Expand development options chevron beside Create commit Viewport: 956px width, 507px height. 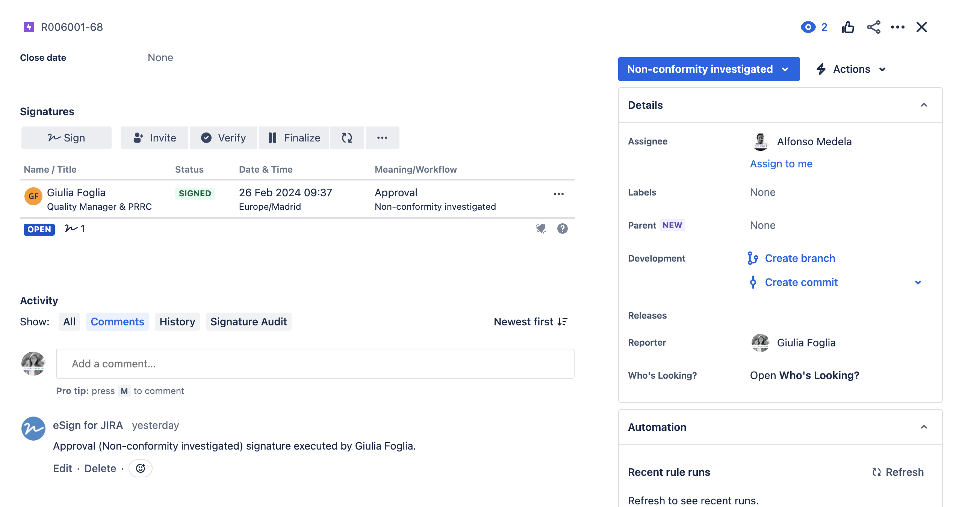click(918, 282)
